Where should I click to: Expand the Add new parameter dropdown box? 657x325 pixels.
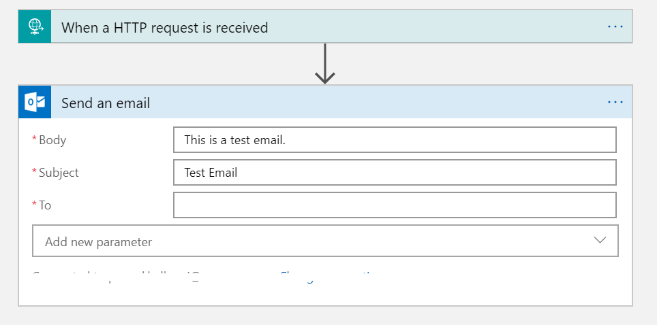click(325, 241)
